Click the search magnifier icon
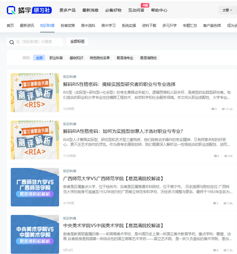Screen dimensions: 237x254 (x=12, y=42)
